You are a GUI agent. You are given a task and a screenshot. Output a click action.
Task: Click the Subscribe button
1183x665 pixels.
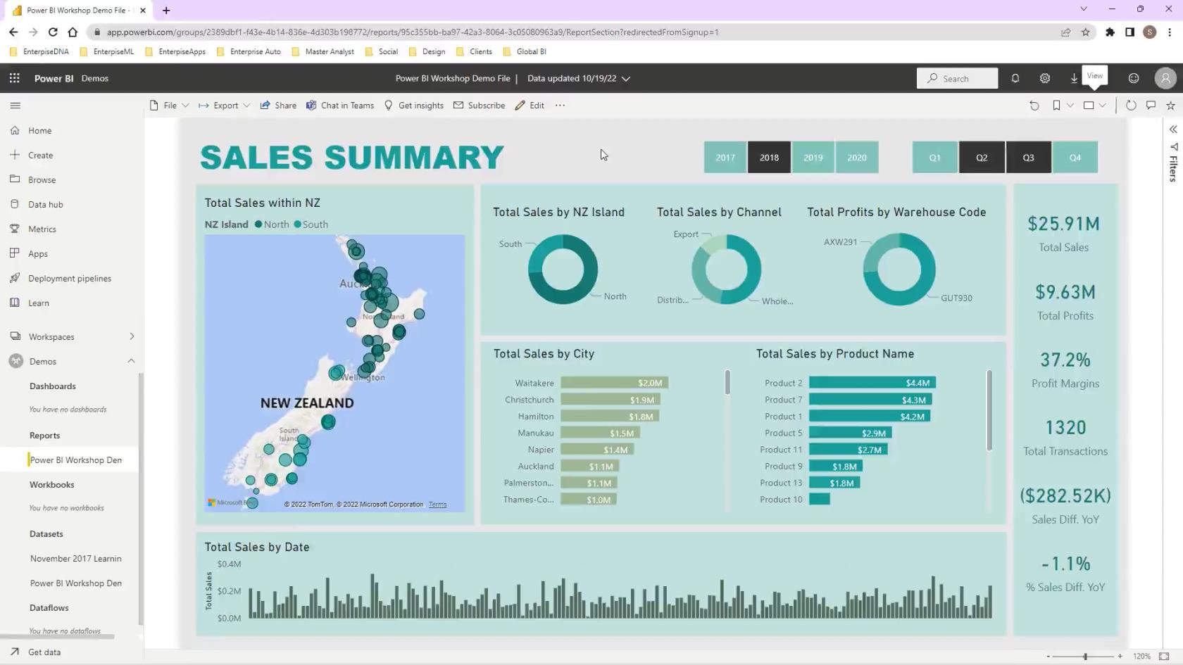click(479, 106)
